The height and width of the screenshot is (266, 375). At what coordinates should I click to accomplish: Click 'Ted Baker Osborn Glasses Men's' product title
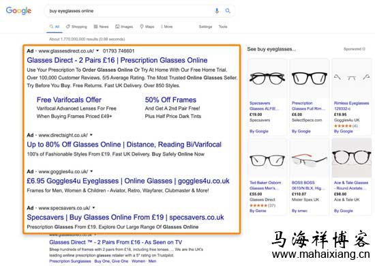coord(265,186)
